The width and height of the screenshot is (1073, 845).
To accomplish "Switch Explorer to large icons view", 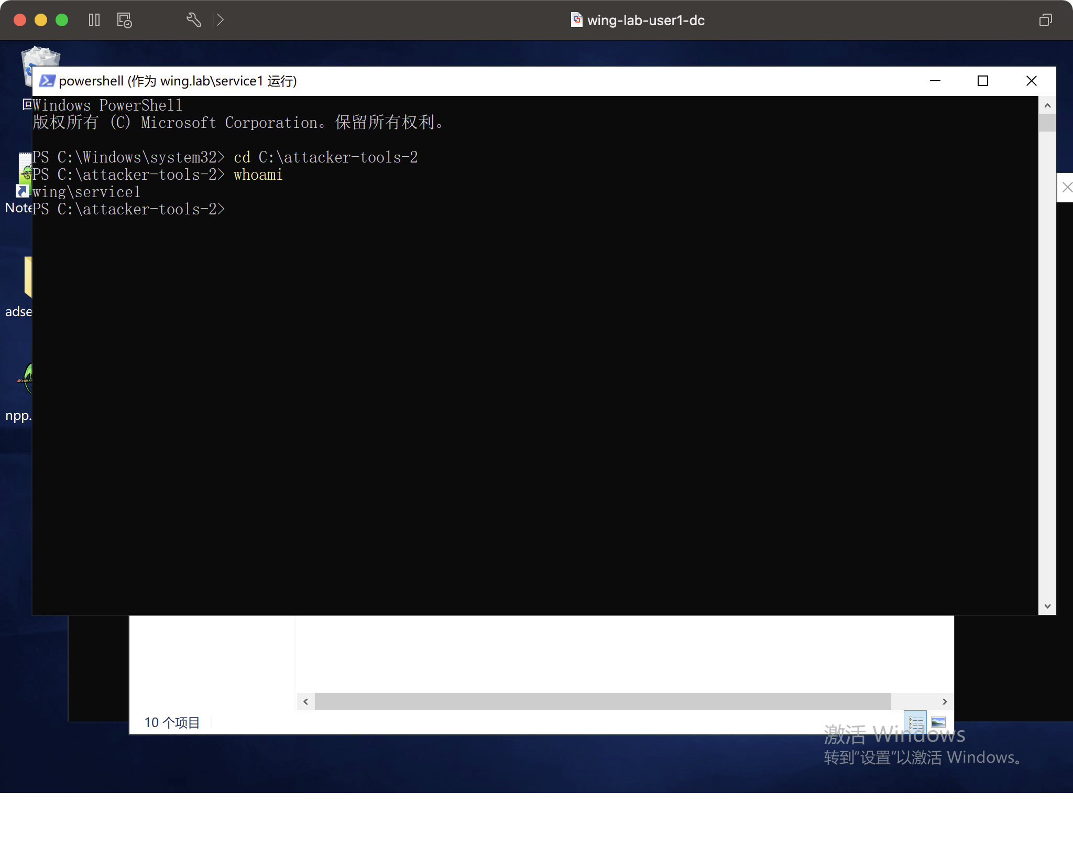I will pos(938,722).
